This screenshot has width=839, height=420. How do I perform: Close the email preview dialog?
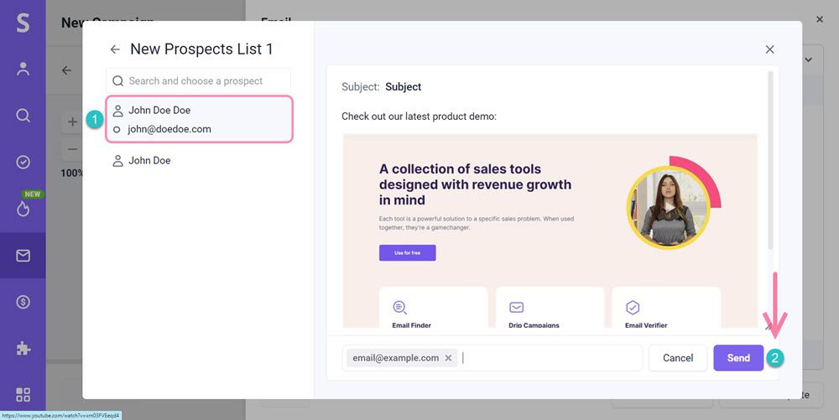point(769,49)
